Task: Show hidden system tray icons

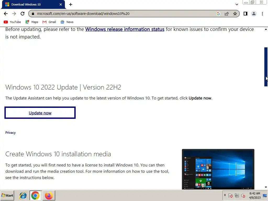Action: [225, 195]
